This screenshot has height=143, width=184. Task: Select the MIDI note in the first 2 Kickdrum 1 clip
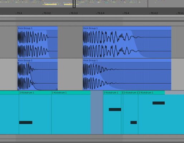26,122
